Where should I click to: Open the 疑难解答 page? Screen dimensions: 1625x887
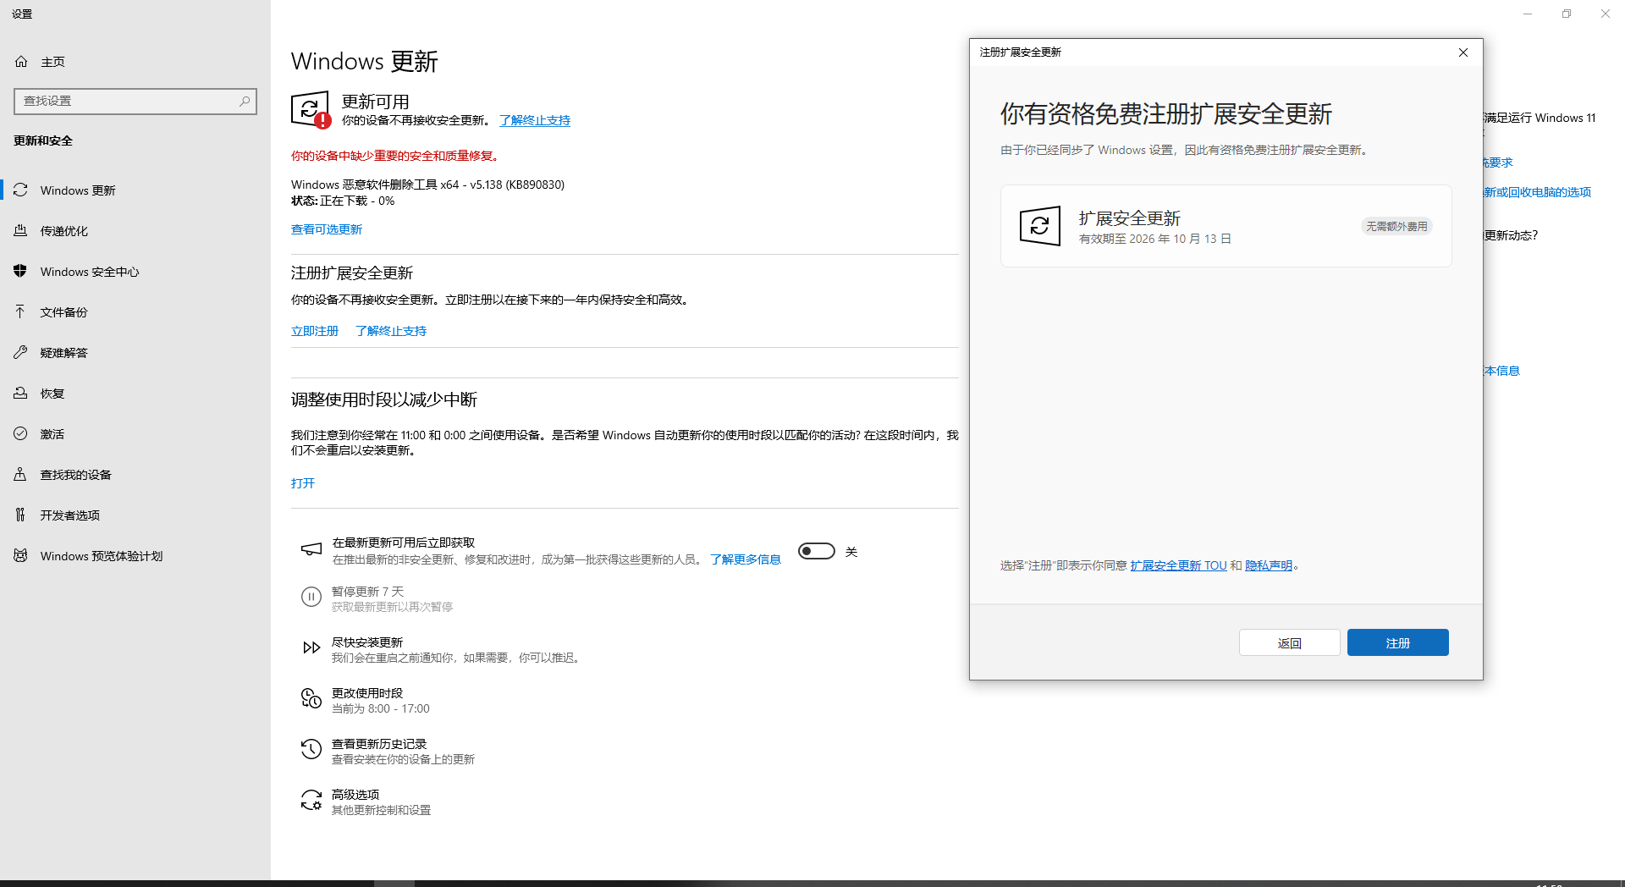135,352
